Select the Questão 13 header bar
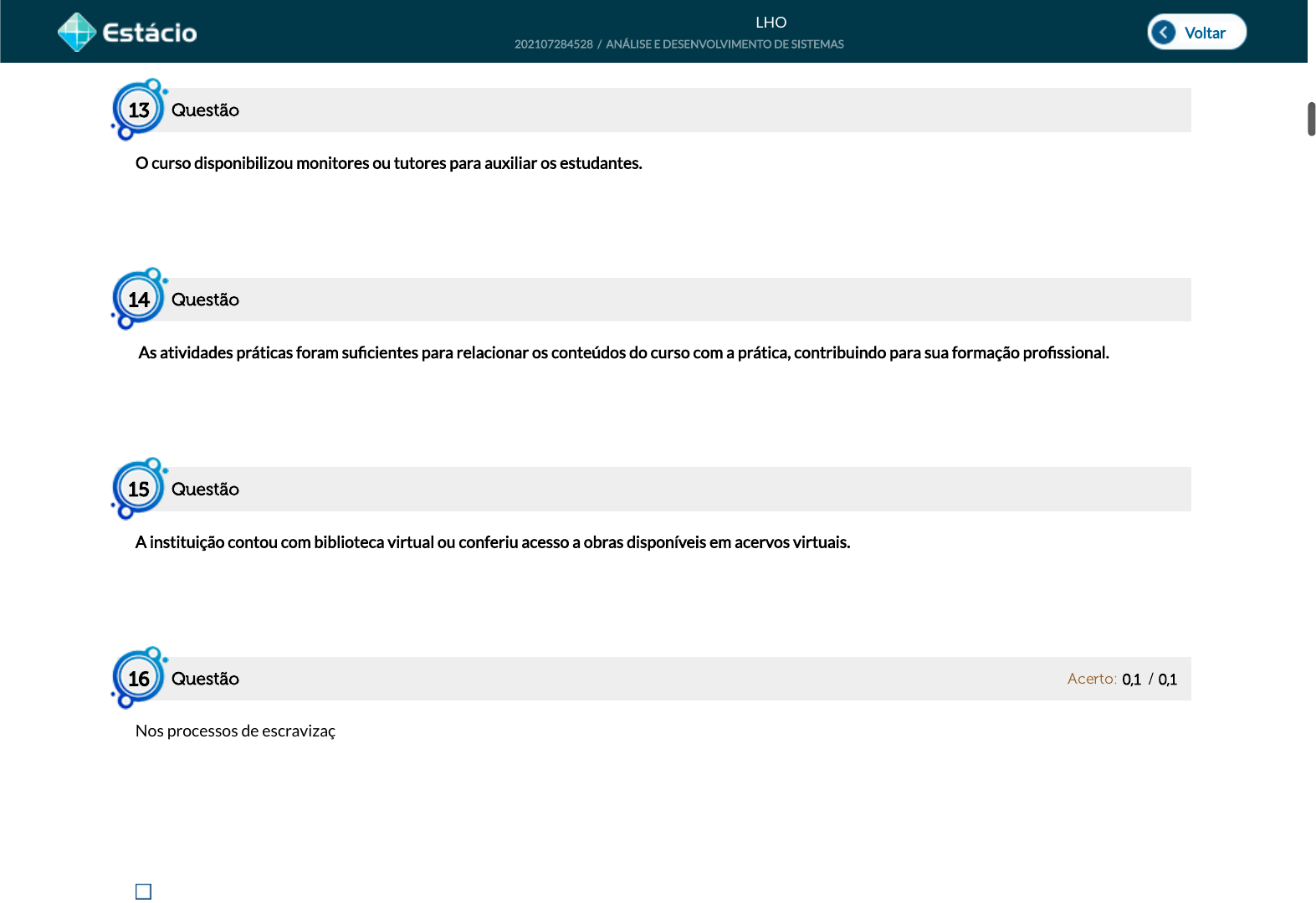Image resolution: width=1316 pixels, height=903 pixels. click(669, 110)
